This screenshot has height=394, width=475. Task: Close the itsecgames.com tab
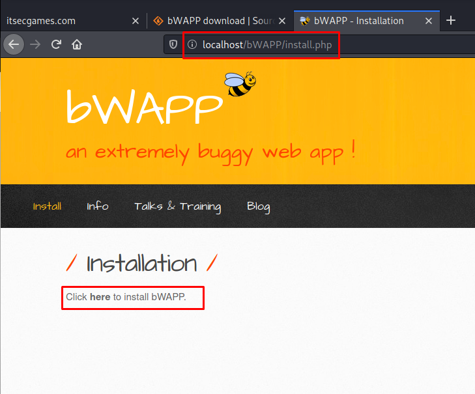pyautogui.click(x=136, y=21)
